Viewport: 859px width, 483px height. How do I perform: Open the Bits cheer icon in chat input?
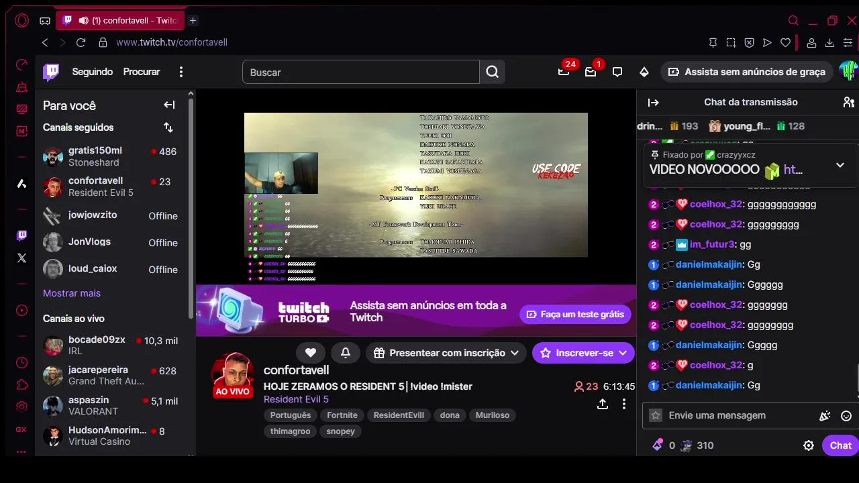(825, 416)
